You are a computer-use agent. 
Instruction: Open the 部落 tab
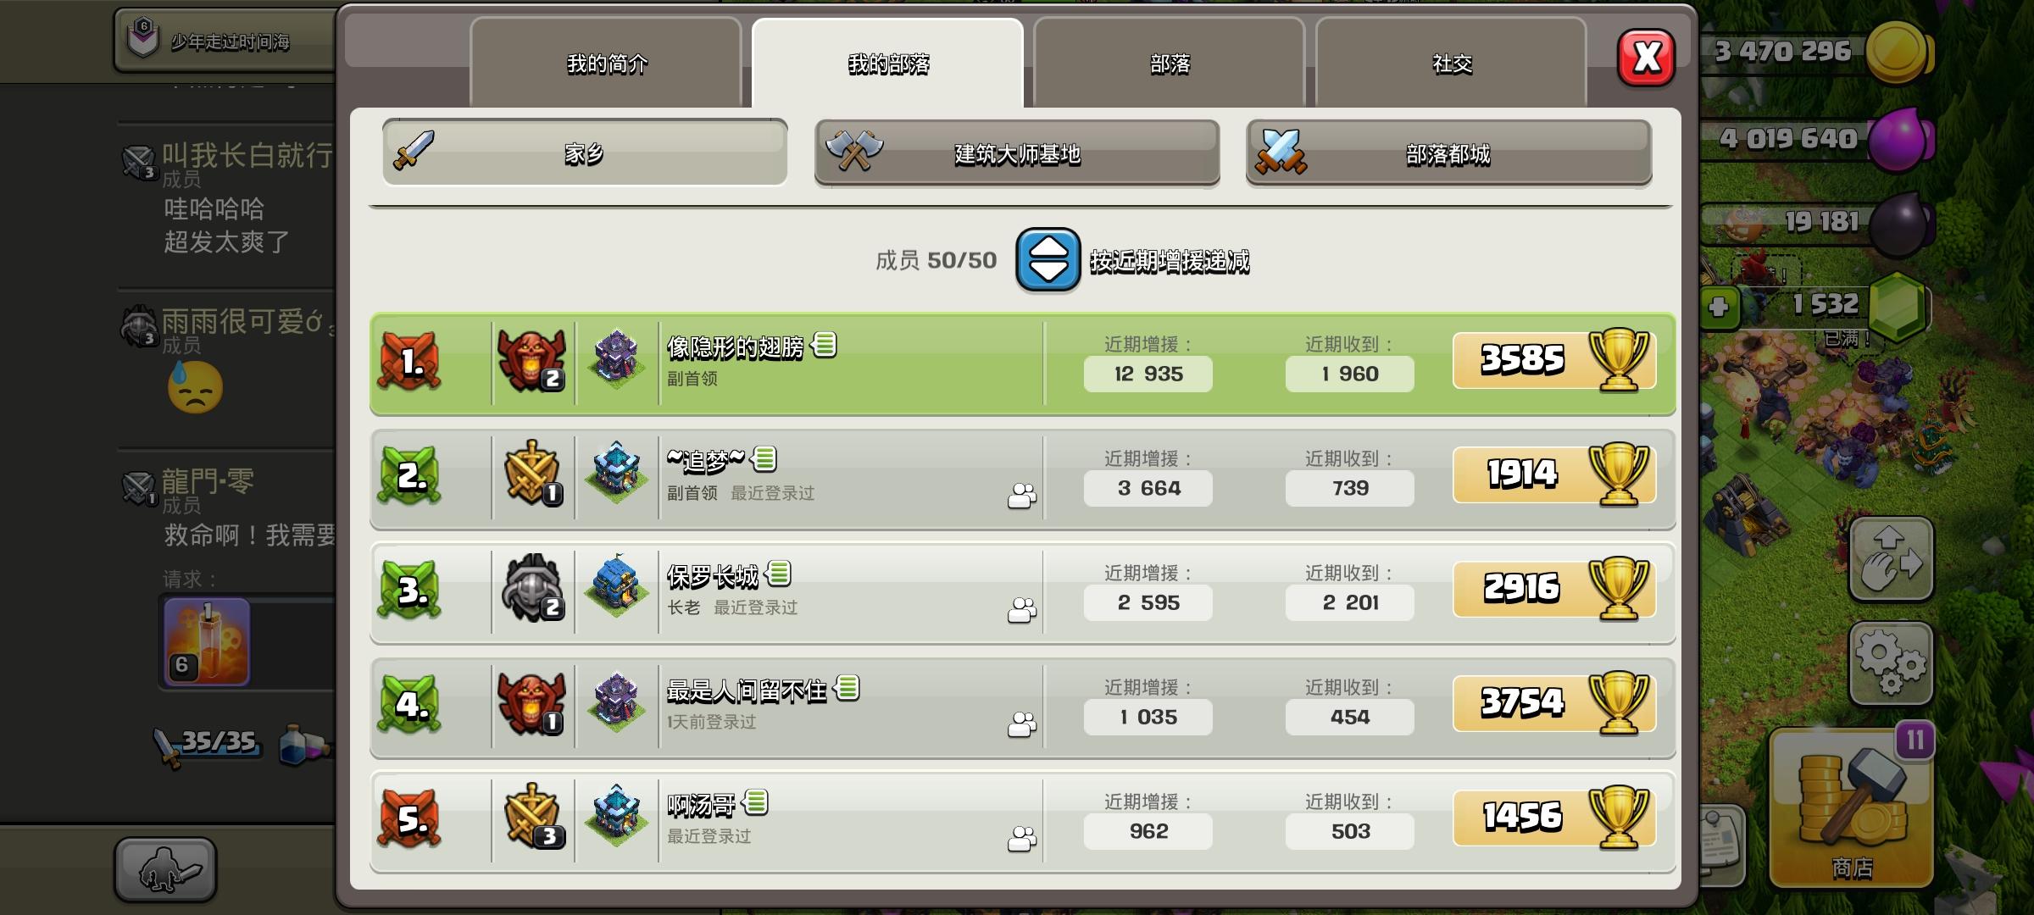[1170, 64]
